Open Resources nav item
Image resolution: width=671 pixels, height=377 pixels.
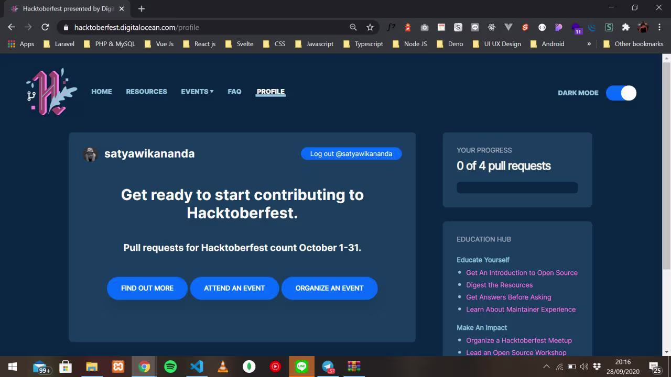tap(146, 92)
